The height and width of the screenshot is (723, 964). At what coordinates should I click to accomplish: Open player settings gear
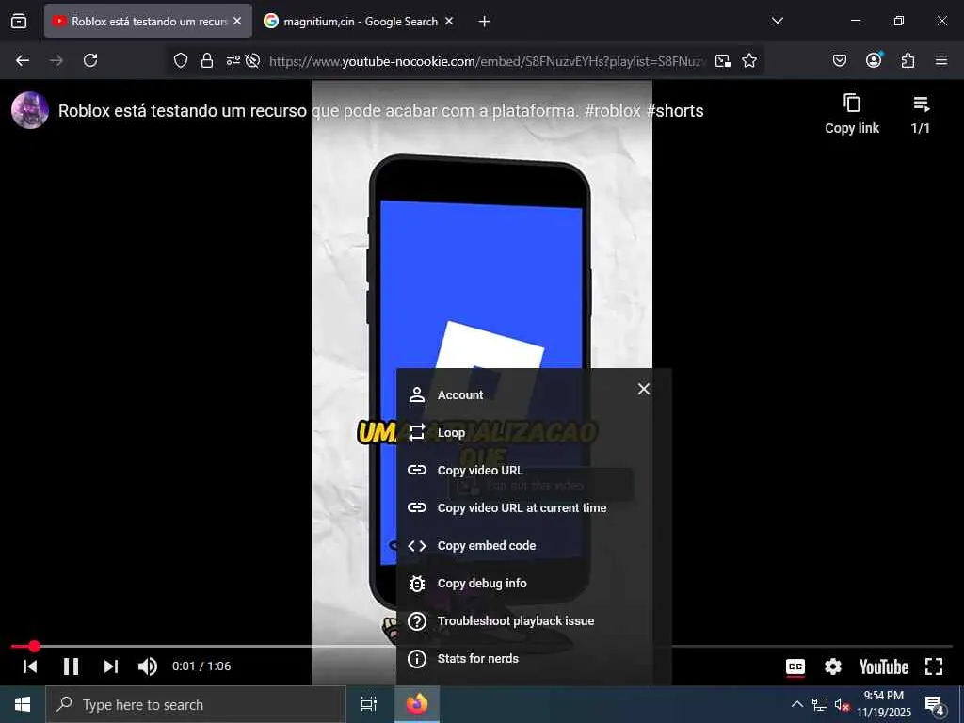[833, 667]
